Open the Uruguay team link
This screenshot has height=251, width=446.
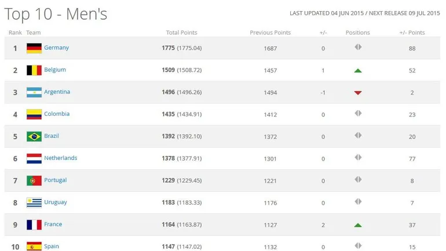point(55,202)
